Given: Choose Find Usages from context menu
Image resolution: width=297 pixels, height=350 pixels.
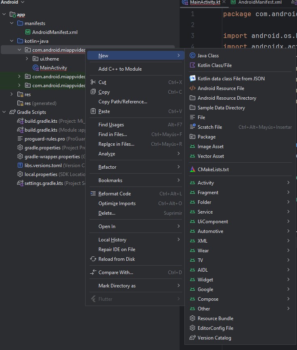Looking at the screenshot, I should coord(111,125).
